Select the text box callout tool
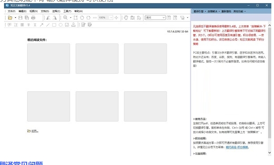The width and height of the screenshot is (274, 165). pyautogui.click(x=67, y=25)
